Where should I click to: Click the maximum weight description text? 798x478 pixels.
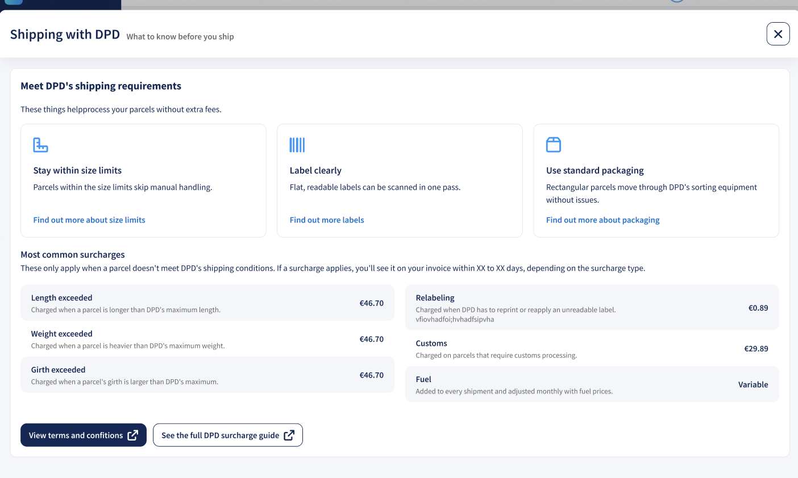click(128, 346)
